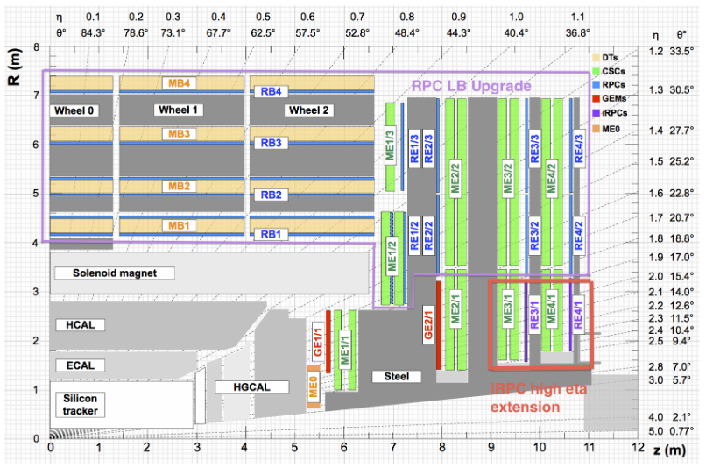Click the 'ECAL' label
This screenshot has width=706, height=468.
pyautogui.click(x=80, y=365)
